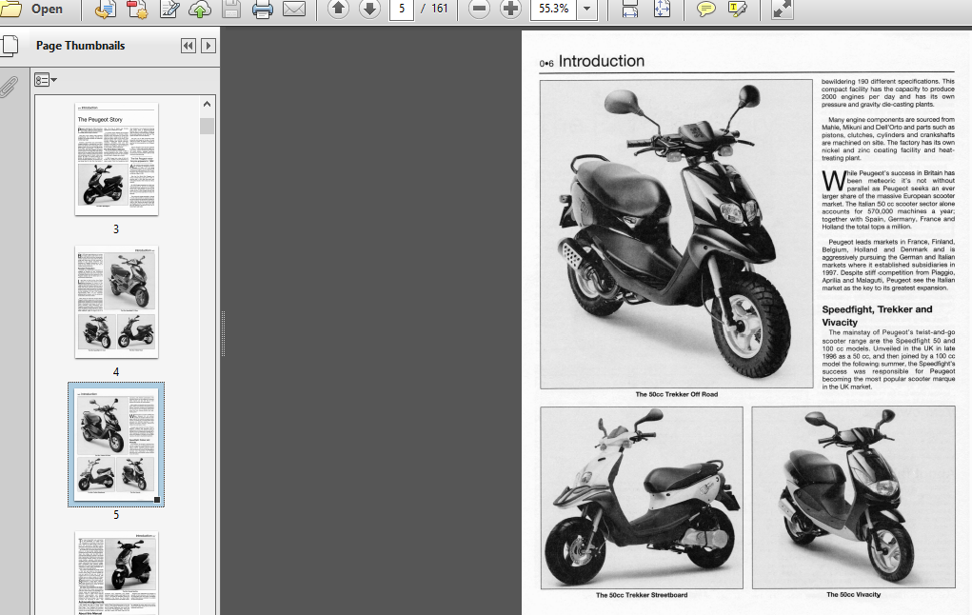Click the fit width scrolling icon
The width and height of the screenshot is (972, 615).
click(630, 9)
